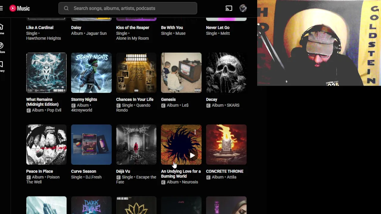Focus the search songs, albums, artists field

pos(128,8)
